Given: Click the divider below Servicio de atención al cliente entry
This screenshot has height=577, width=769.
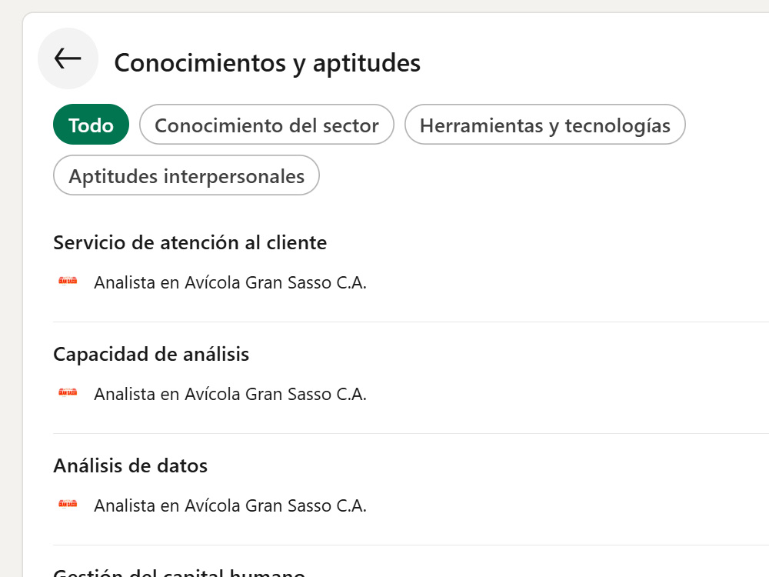Looking at the screenshot, I should click(411, 322).
